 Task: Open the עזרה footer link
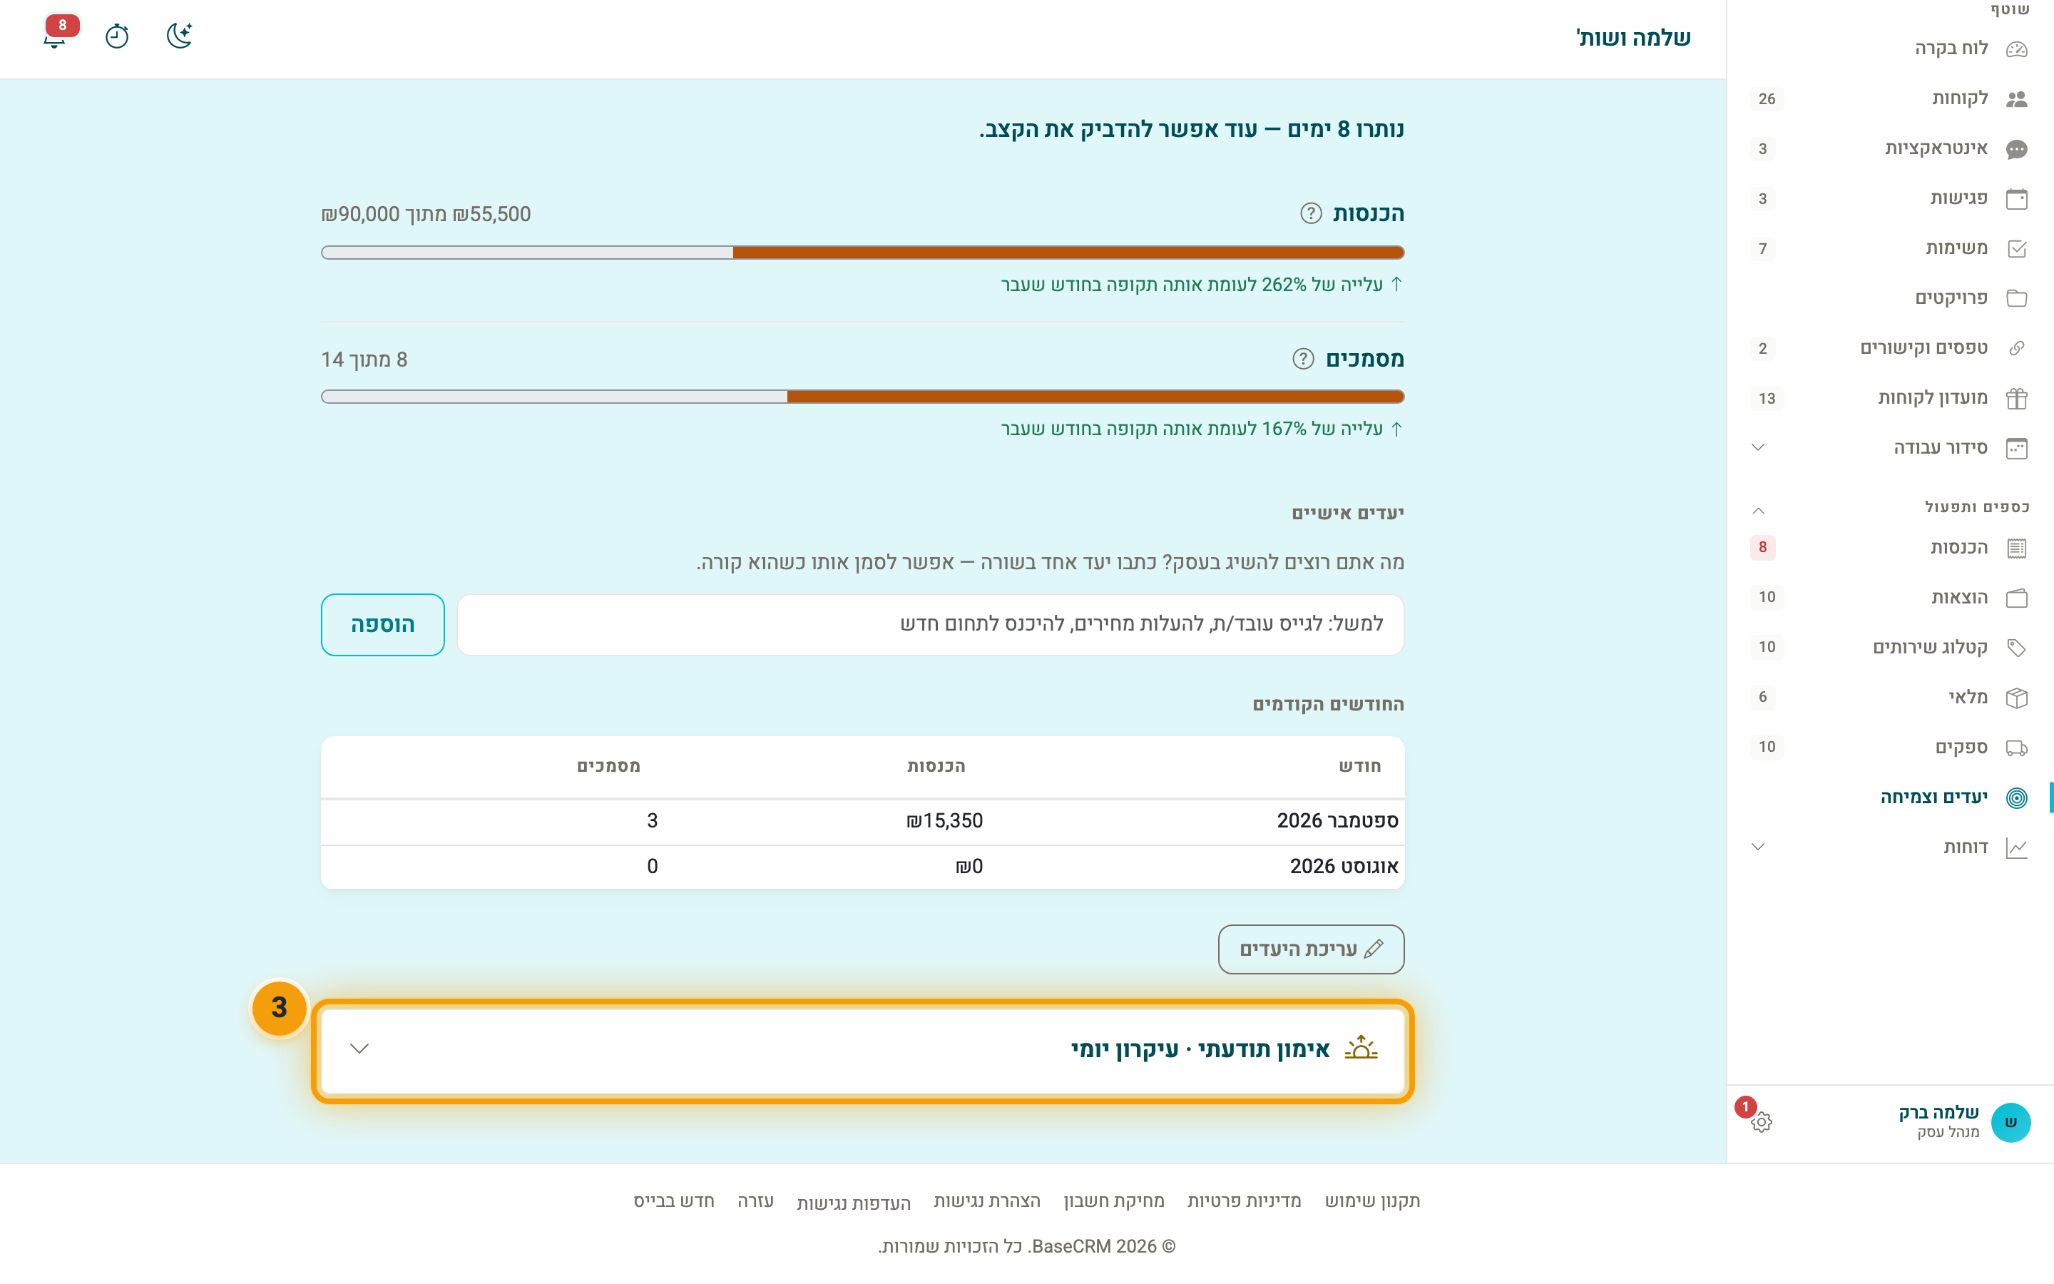[x=755, y=1201]
